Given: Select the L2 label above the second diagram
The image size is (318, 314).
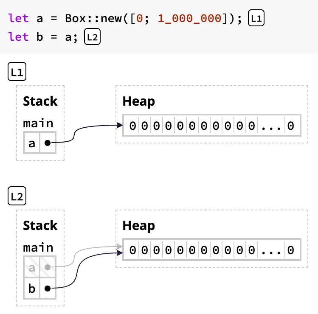Looking at the screenshot, I should [17, 196].
